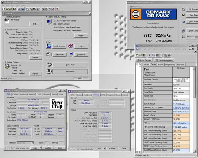Click Validate in CPU-Z WinChip window
198x158 pixels.
click(x=48, y=148)
